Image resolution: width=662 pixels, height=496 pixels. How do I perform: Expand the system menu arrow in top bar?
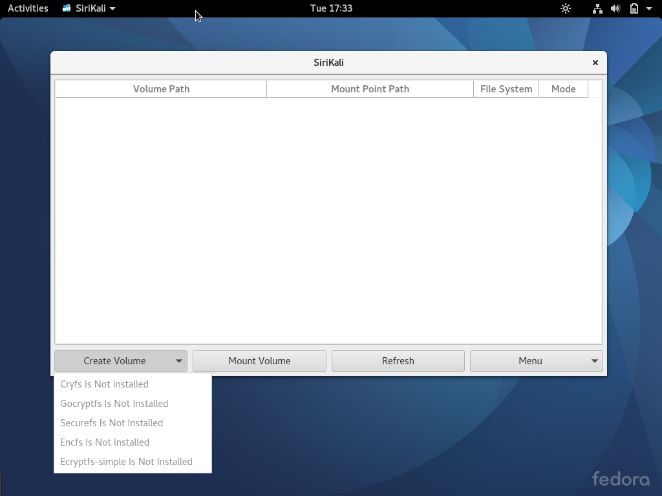[x=649, y=8]
